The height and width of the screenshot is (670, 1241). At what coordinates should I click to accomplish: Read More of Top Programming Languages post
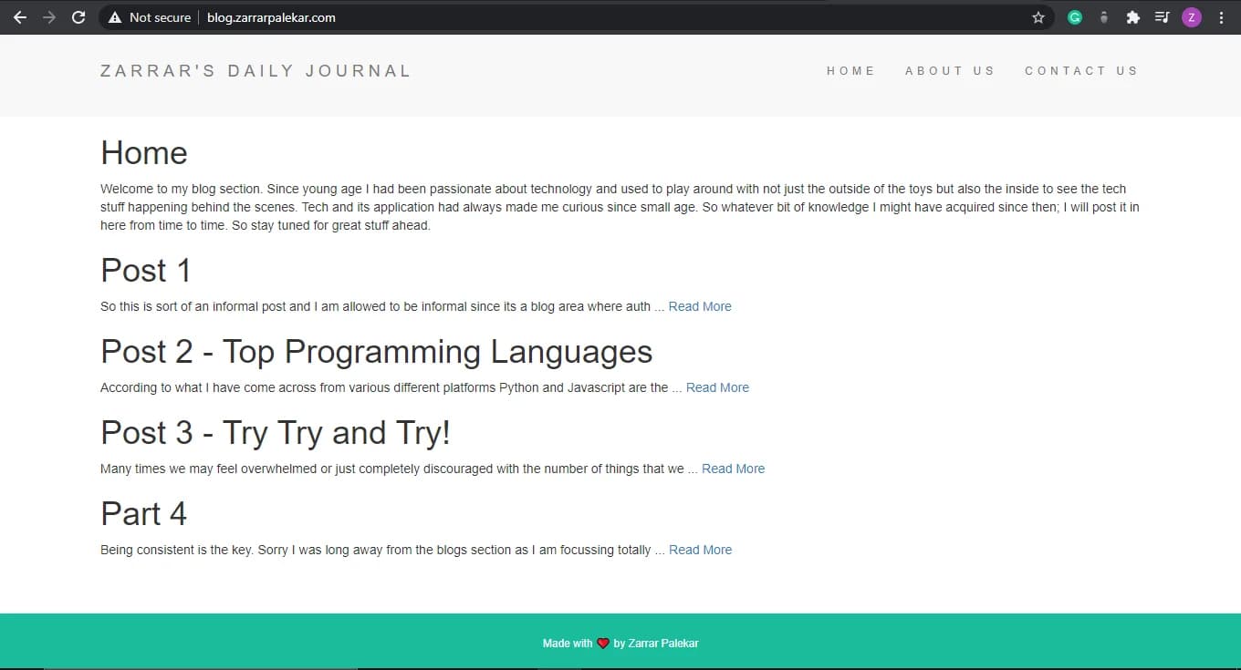point(717,387)
